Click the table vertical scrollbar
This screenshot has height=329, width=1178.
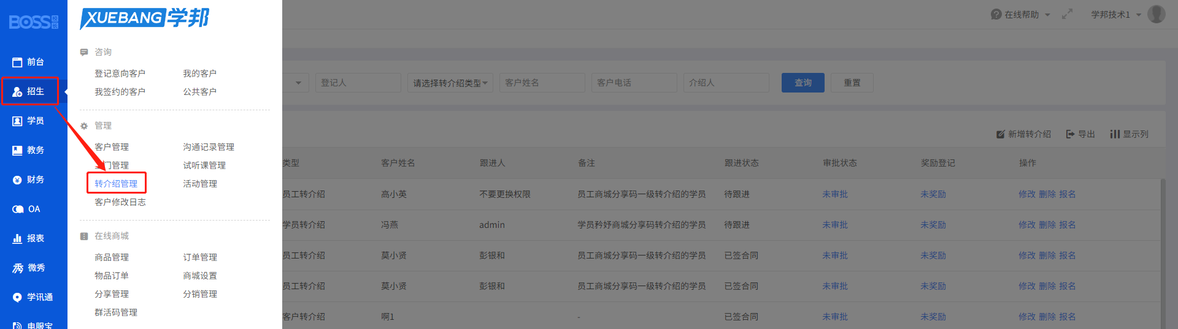point(1163,254)
